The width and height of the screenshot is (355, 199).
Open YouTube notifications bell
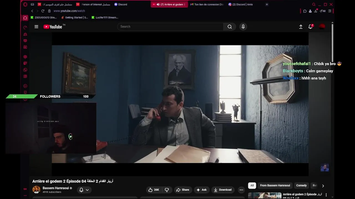coord(310,27)
